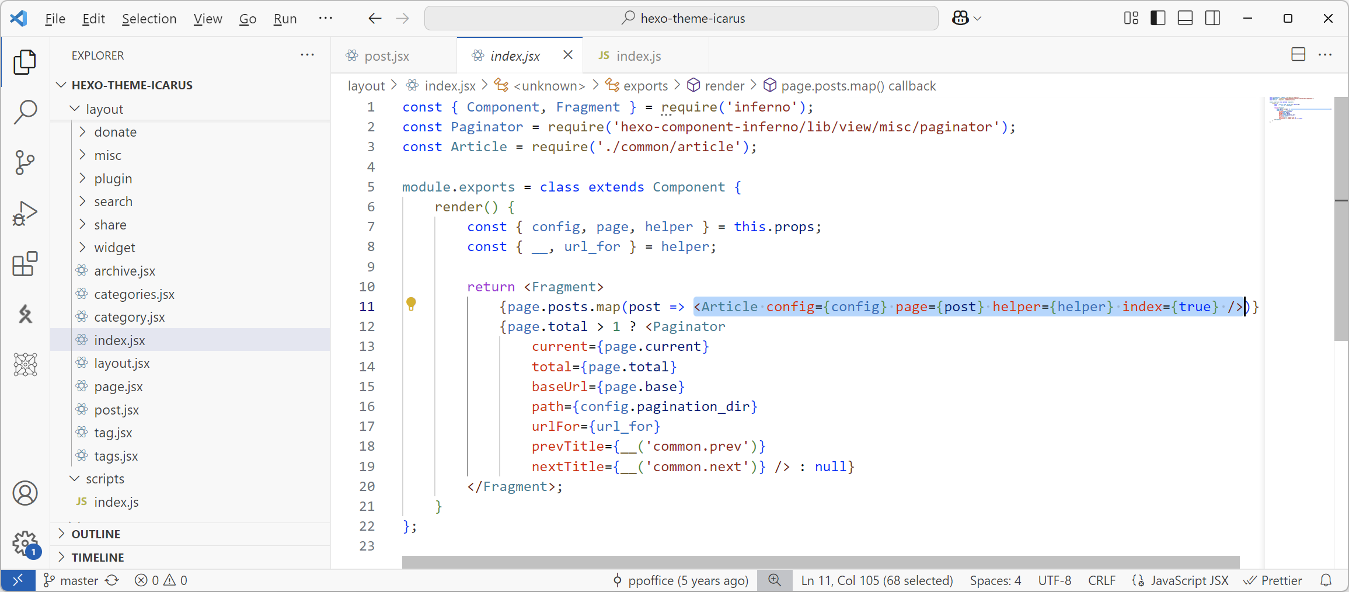
Task: Toggle the secondary side bar visibility
Action: (1212, 18)
